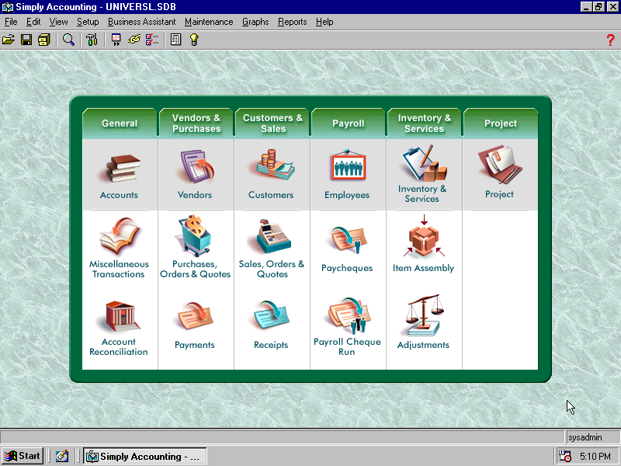Image resolution: width=621 pixels, height=466 pixels.
Task: Click the Payroll column heading tab
Action: point(348,123)
